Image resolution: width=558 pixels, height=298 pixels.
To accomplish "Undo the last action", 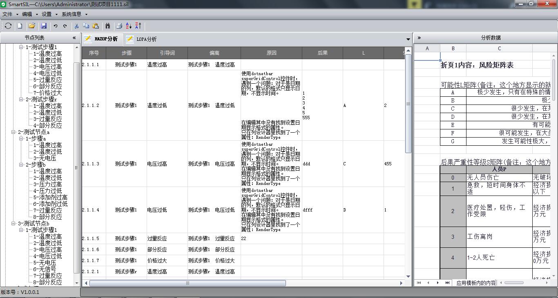I will tap(56, 26).
